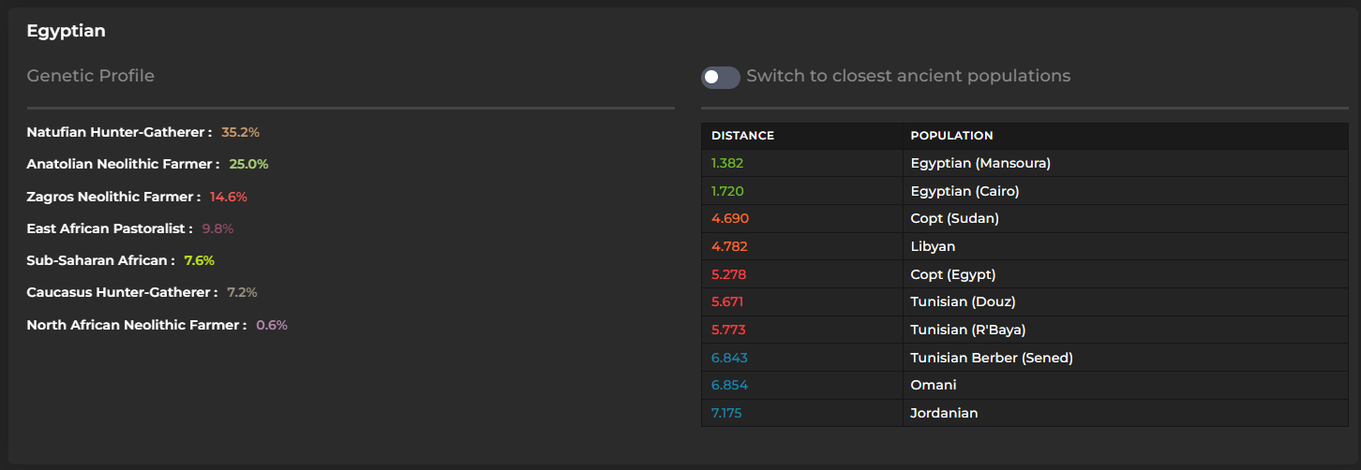Select the Egyptian (Mansoura) population row
This screenshot has width=1361, height=470.
(980, 163)
